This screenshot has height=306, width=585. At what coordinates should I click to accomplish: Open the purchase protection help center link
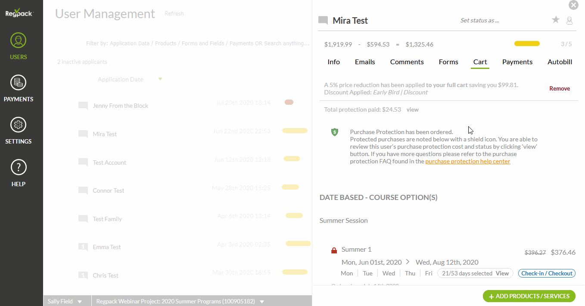pos(467,162)
